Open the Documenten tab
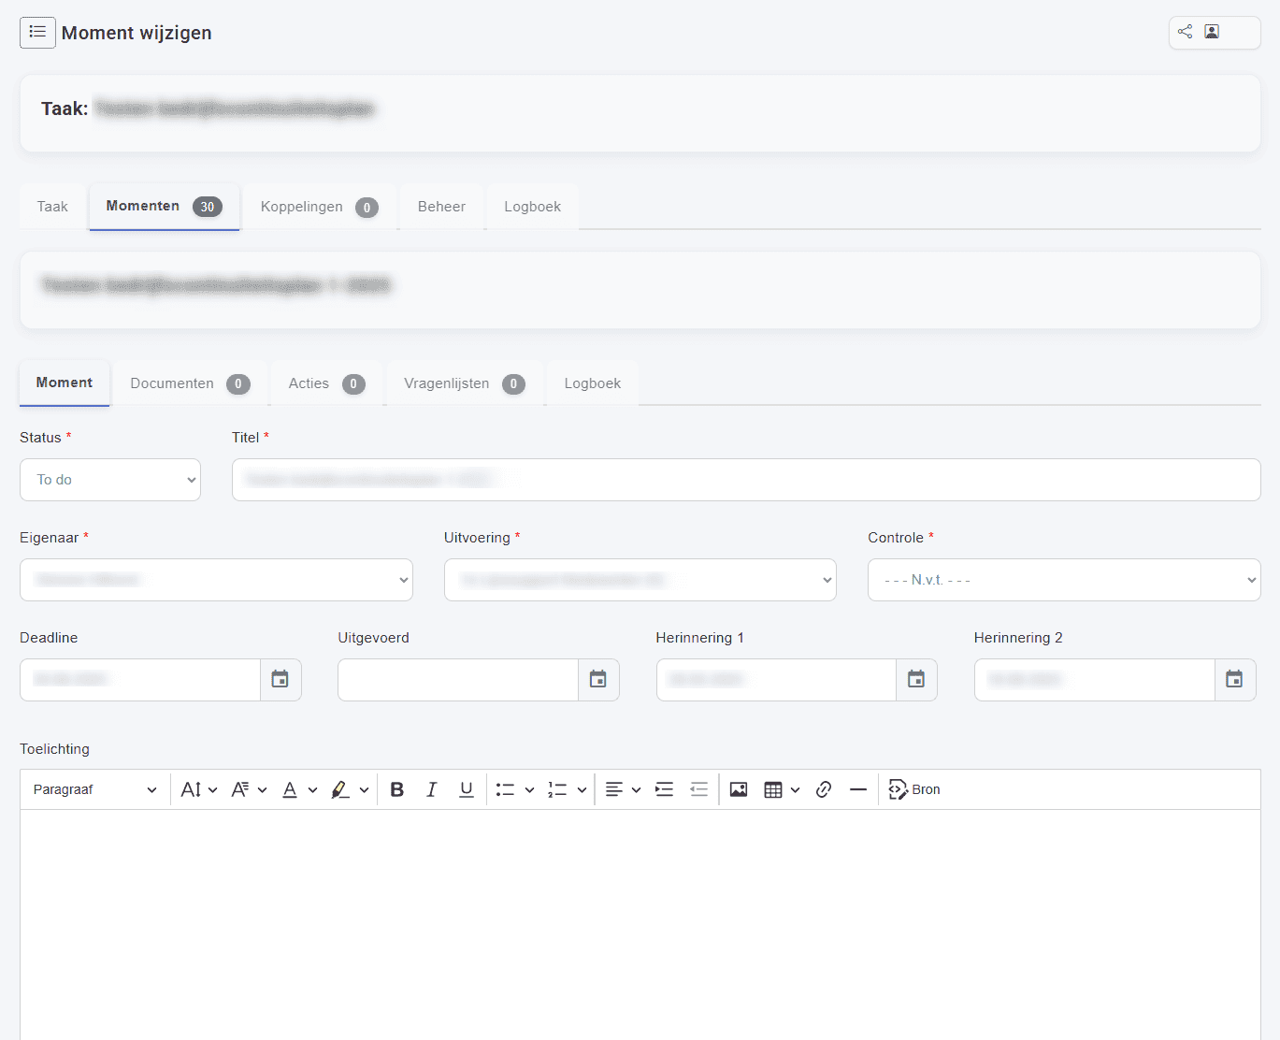 pos(190,383)
